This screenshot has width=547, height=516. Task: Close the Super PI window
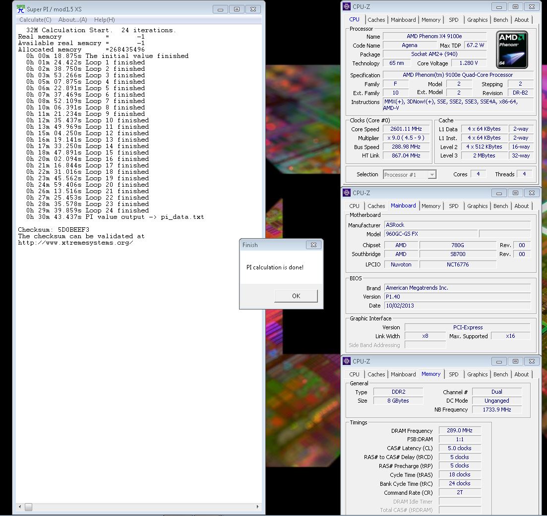253,9
